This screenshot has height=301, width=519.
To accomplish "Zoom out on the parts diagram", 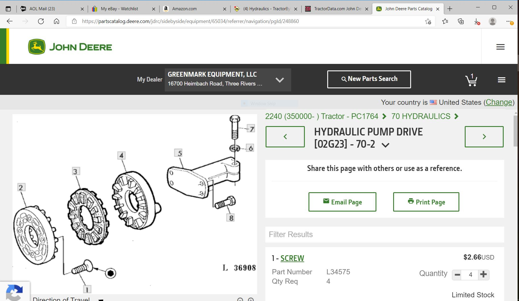I will pos(240,299).
